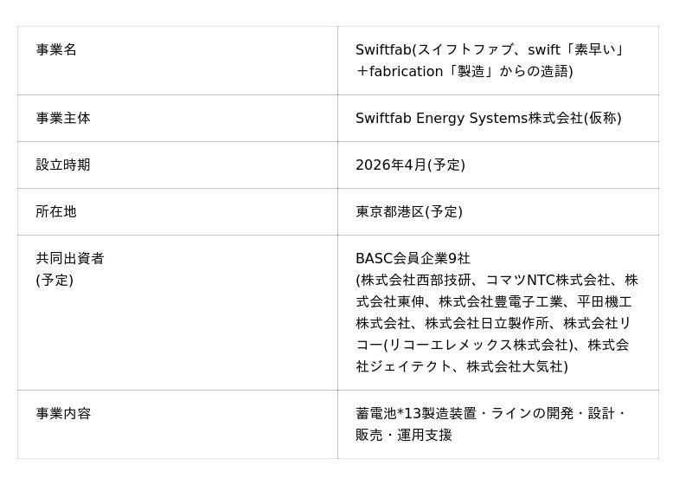Click the 事業名 row label
This screenshot has width=692, height=485.
[56, 50]
